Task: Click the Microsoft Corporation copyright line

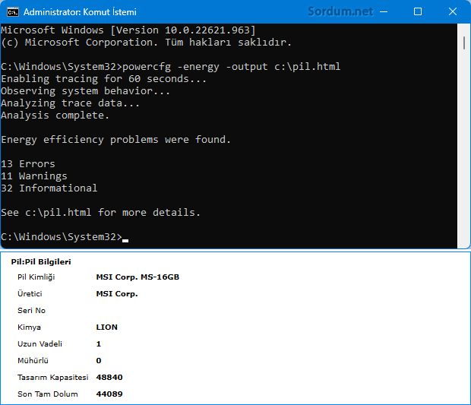Action: tap(147, 43)
